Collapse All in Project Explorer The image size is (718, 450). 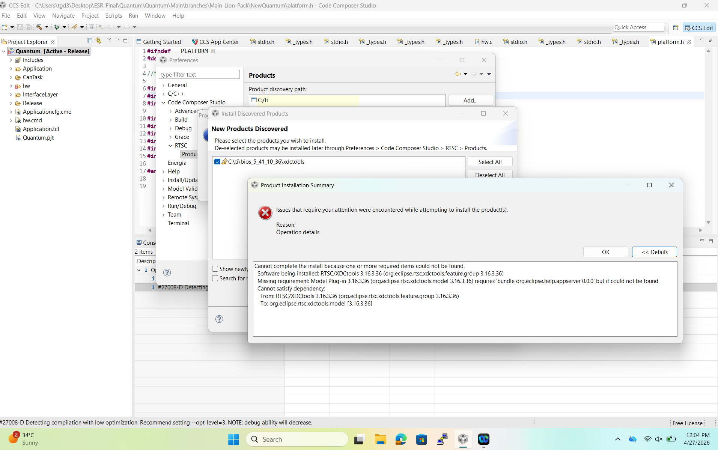[90, 41]
